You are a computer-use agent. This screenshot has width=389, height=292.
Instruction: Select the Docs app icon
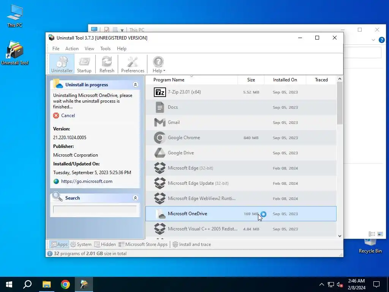(160, 107)
